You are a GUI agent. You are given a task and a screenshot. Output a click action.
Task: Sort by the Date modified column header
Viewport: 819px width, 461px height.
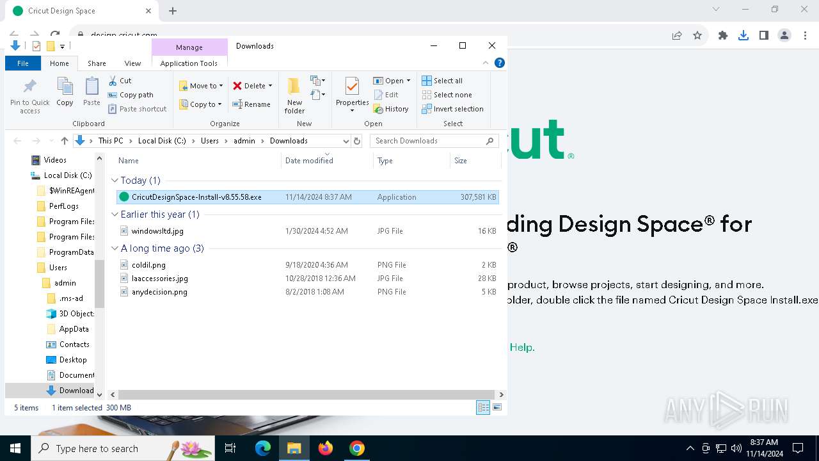(327, 160)
